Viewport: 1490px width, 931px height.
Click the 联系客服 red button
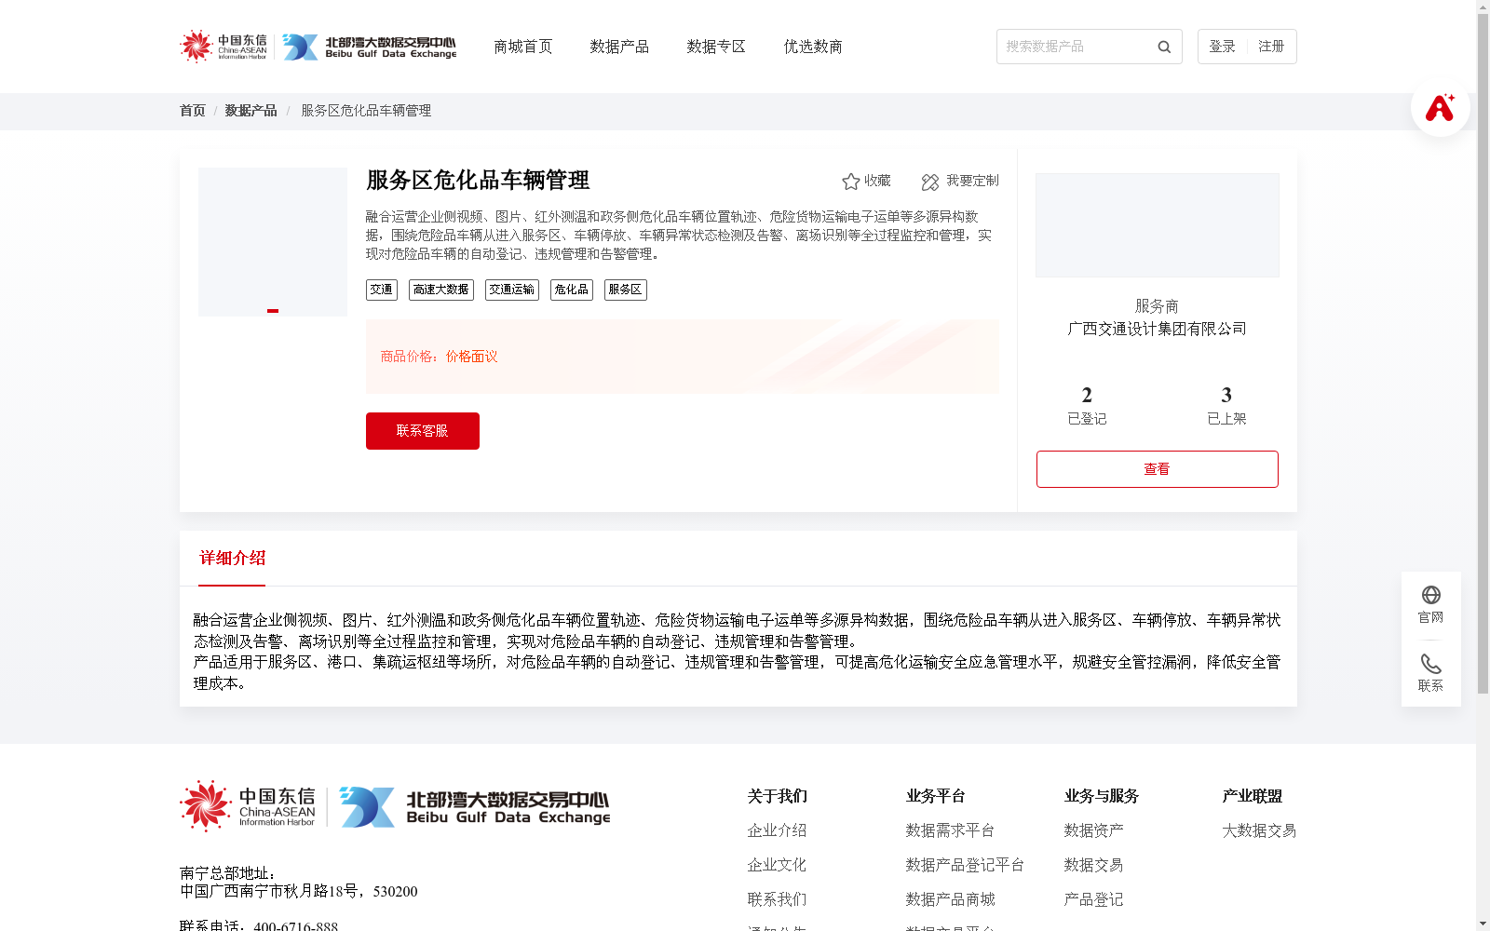point(423,431)
